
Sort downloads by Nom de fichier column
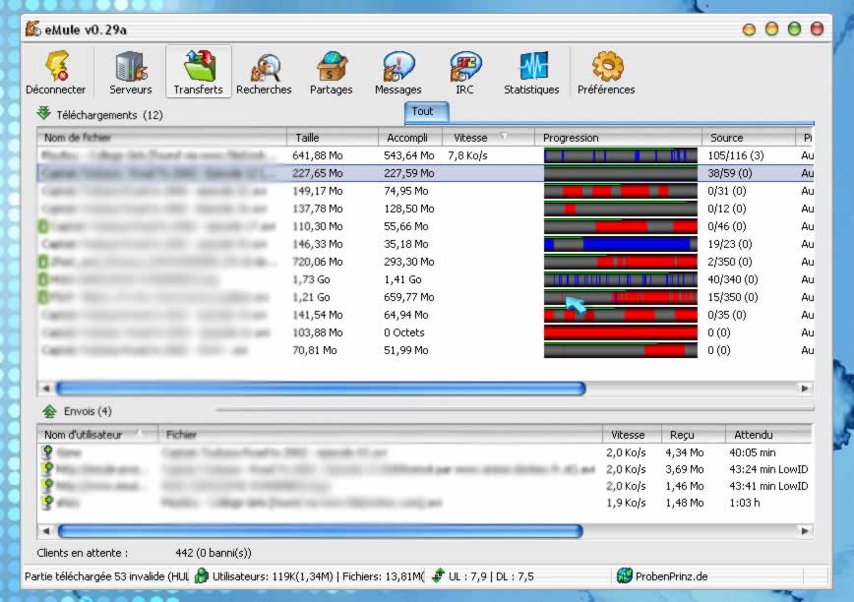[x=161, y=137]
